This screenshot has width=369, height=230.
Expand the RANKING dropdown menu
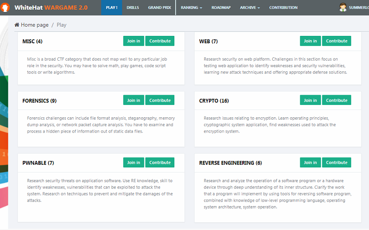pyautogui.click(x=191, y=8)
